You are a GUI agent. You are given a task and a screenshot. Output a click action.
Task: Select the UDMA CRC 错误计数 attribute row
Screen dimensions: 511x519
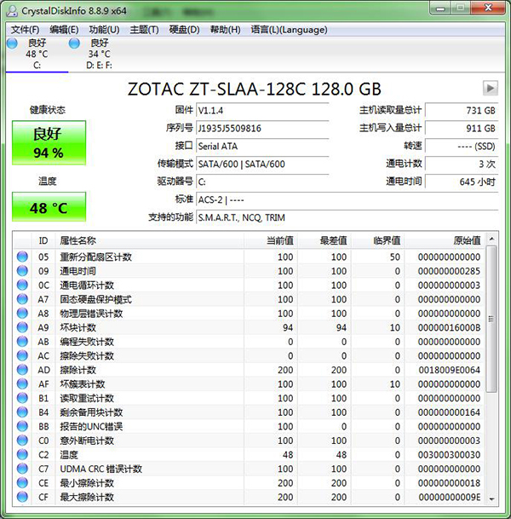tap(250, 469)
